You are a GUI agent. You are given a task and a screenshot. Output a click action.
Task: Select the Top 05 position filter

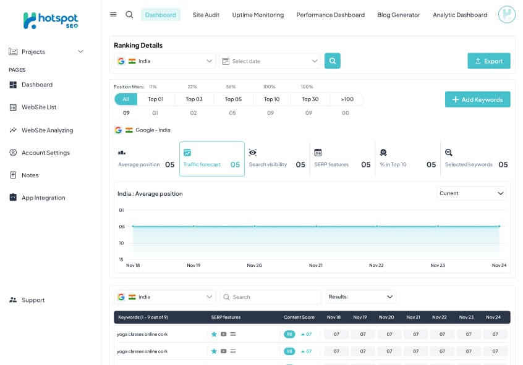pos(233,99)
